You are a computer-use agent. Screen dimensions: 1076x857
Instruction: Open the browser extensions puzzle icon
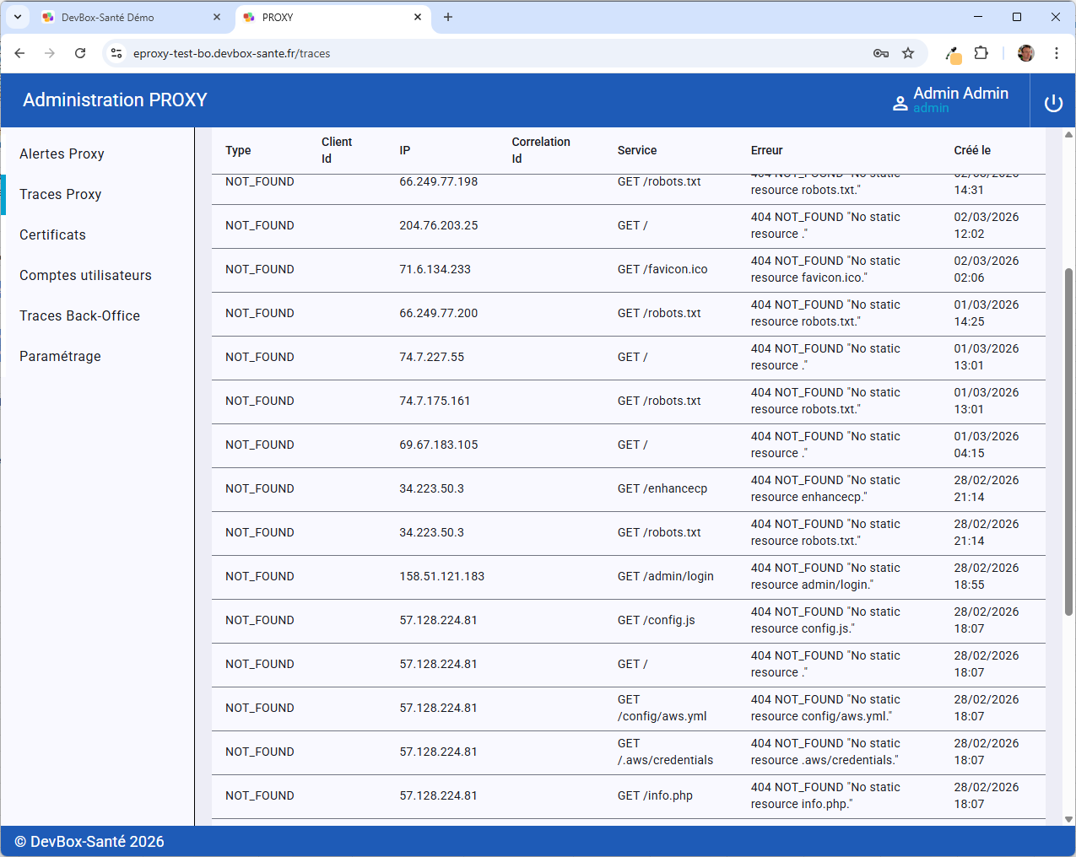coord(981,53)
